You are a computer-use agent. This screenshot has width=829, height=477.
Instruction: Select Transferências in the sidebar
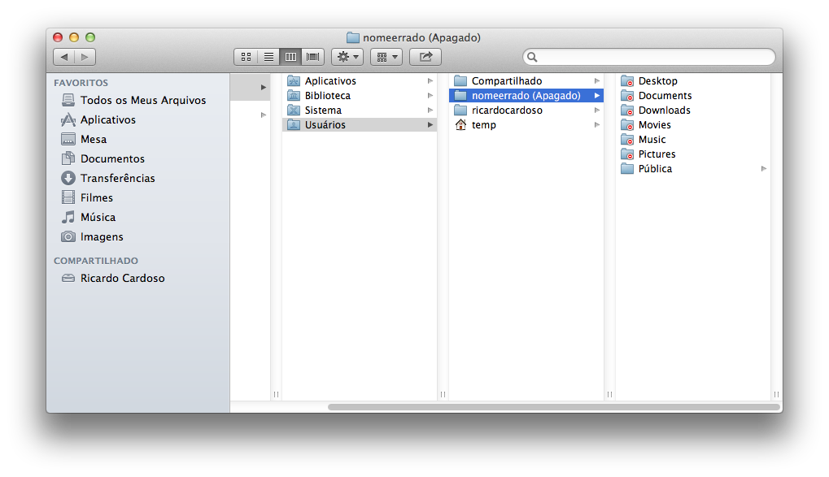(117, 179)
